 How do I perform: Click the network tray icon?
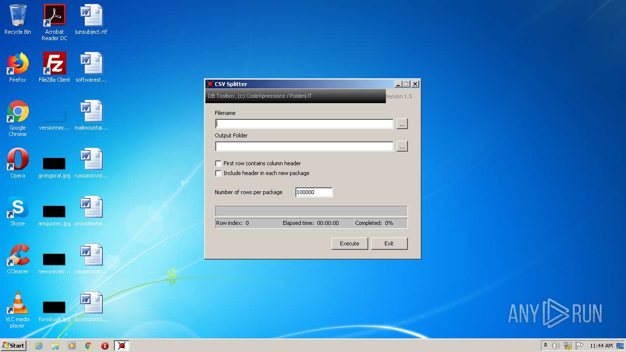(568, 346)
